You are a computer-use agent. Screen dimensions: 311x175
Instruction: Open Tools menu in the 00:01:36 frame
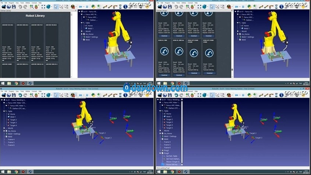tap(22, 3)
